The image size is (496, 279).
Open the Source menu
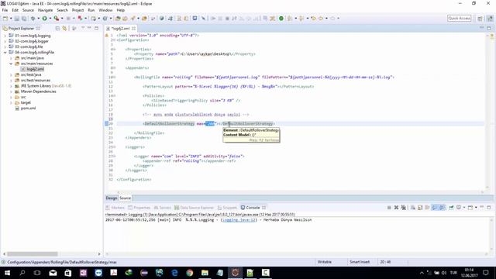pos(28,10)
